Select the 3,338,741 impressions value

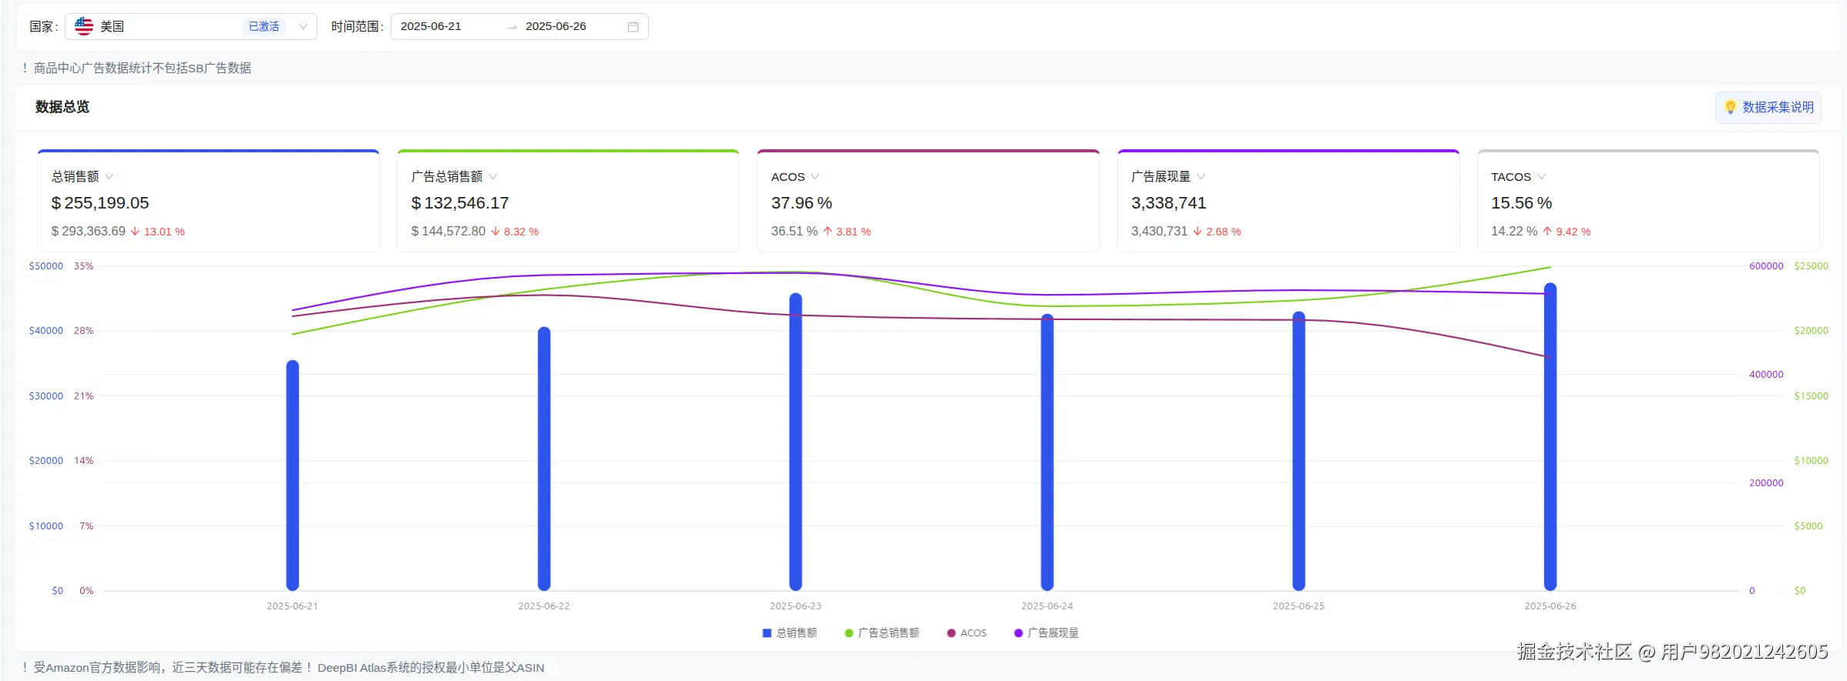click(1169, 203)
